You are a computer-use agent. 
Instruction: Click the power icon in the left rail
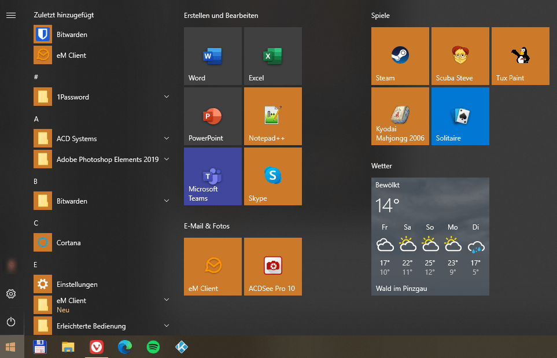coord(11,322)
